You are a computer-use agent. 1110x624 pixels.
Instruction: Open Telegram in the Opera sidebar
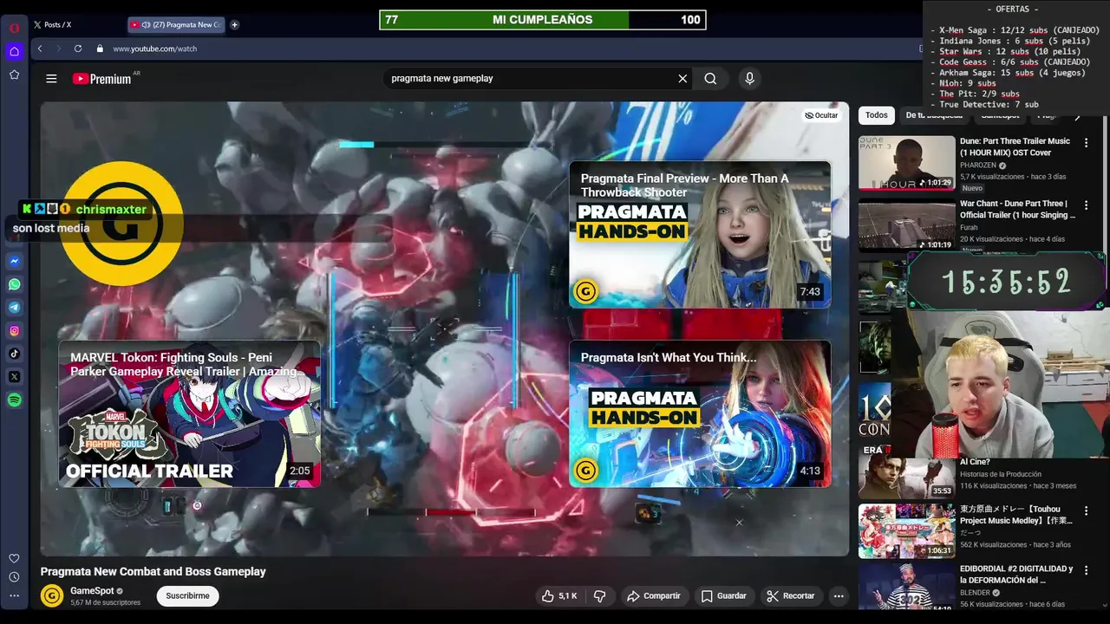click(x=14, y=308)
